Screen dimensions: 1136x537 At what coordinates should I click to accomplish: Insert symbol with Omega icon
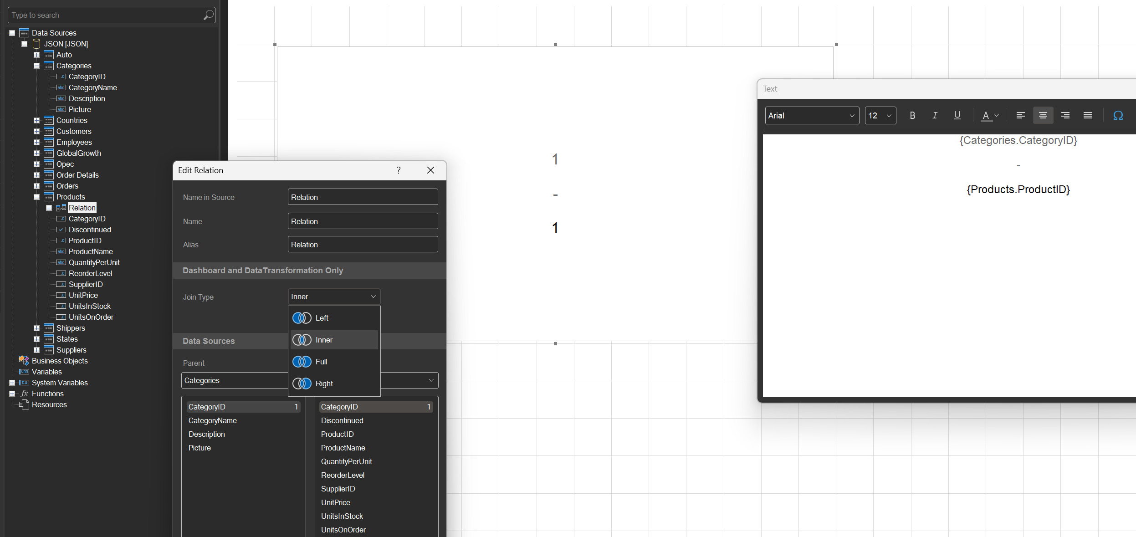1118,115
